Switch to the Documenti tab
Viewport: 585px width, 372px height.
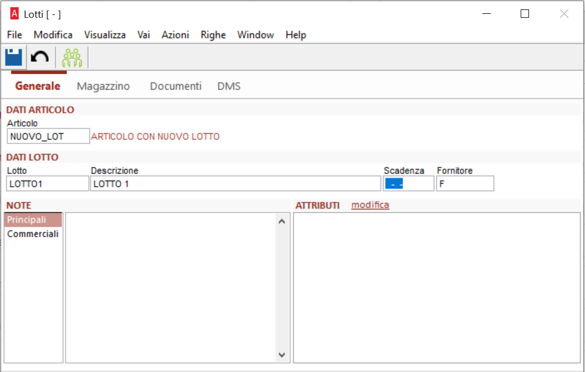(x=176, y=86)
